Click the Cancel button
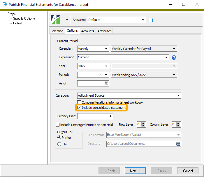Image resolution: width=204 pixels, height=177 pixels. pos(188,171)
